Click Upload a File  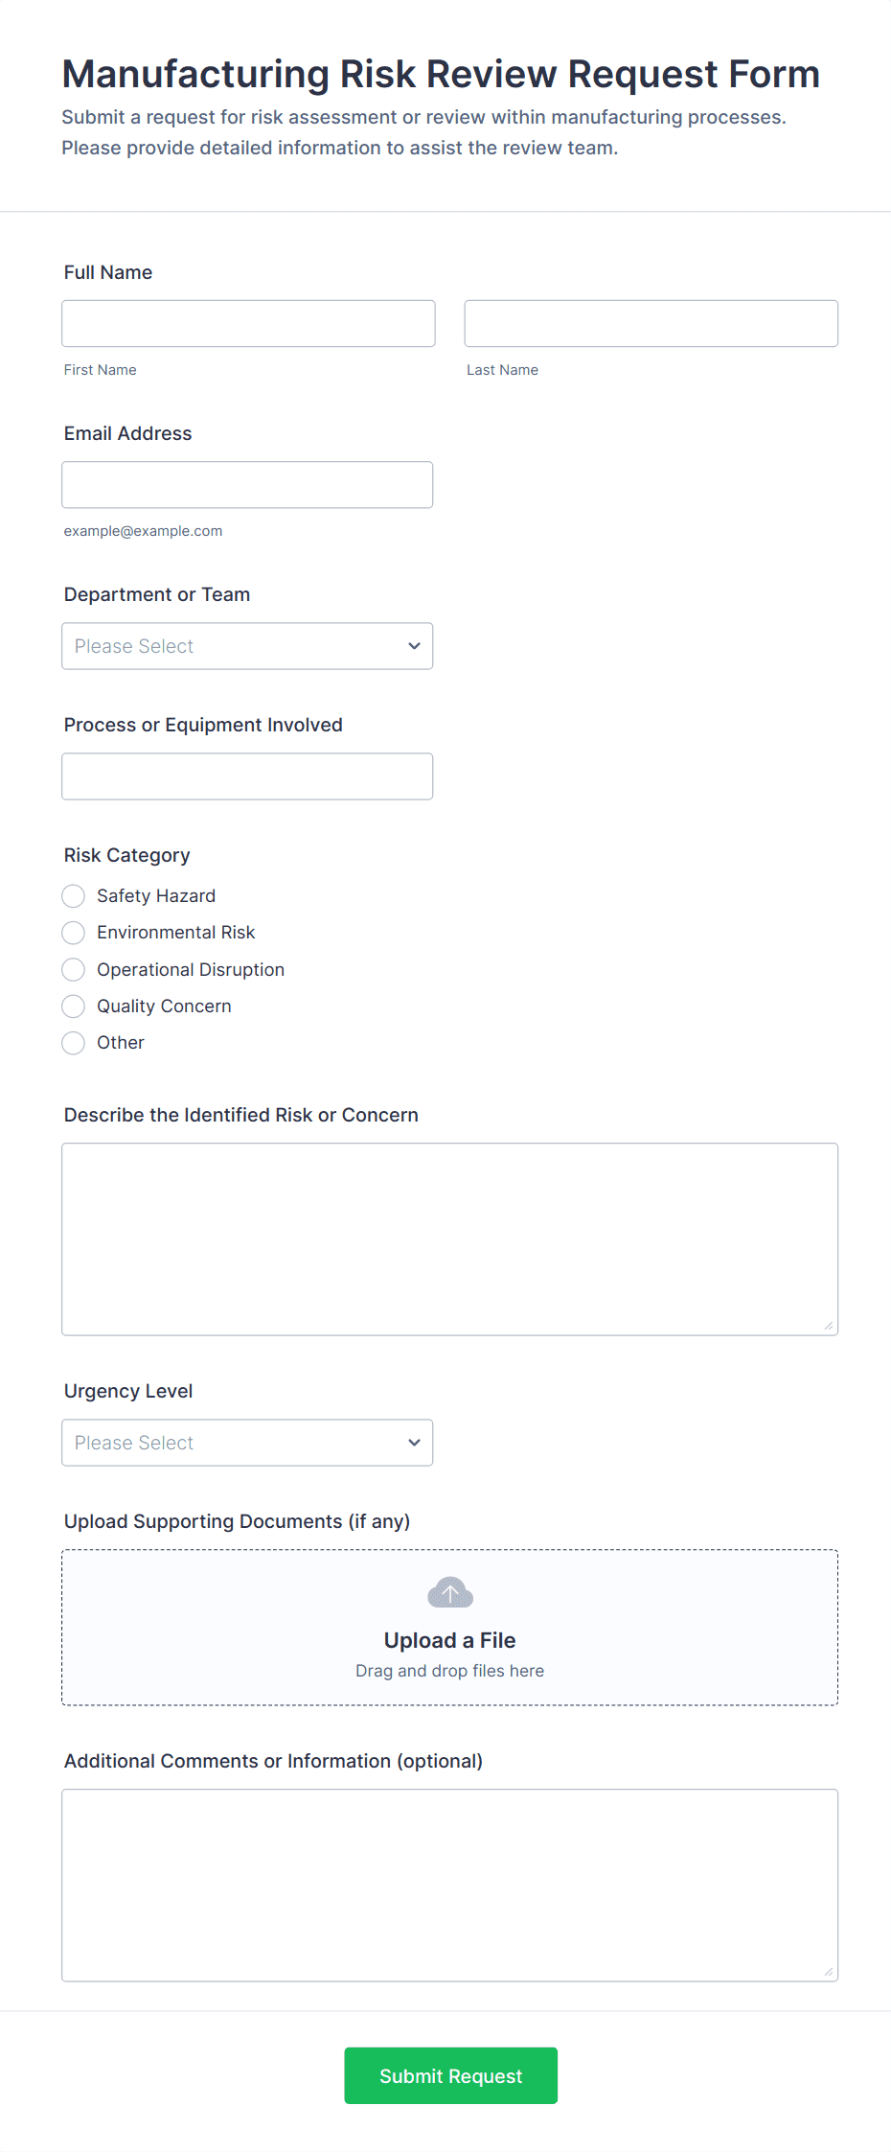click(x=449, y=1639)
